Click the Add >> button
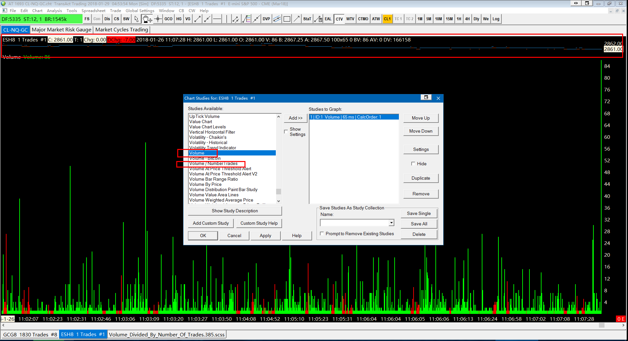 coord(295,118)
